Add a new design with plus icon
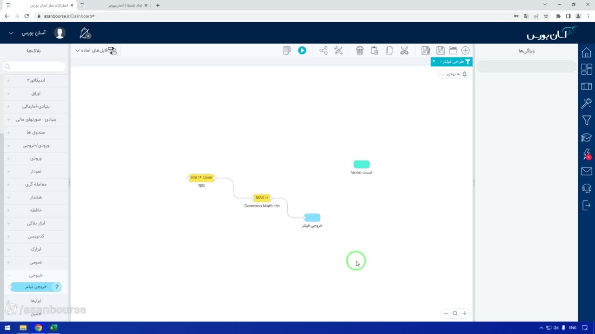This screenshot has width=595, height=334. [465, 51]
